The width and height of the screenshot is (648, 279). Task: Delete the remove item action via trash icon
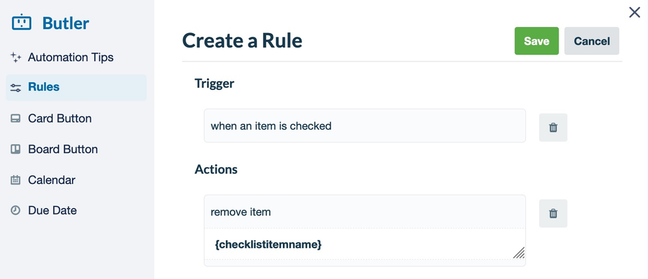[x=553, y=214]
